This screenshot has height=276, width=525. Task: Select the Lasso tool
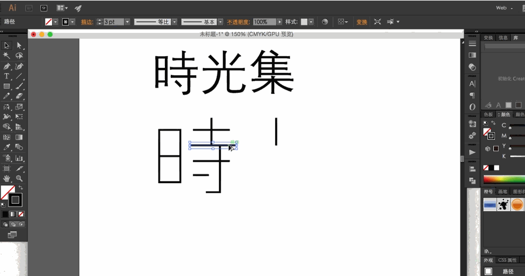(19, 56)
